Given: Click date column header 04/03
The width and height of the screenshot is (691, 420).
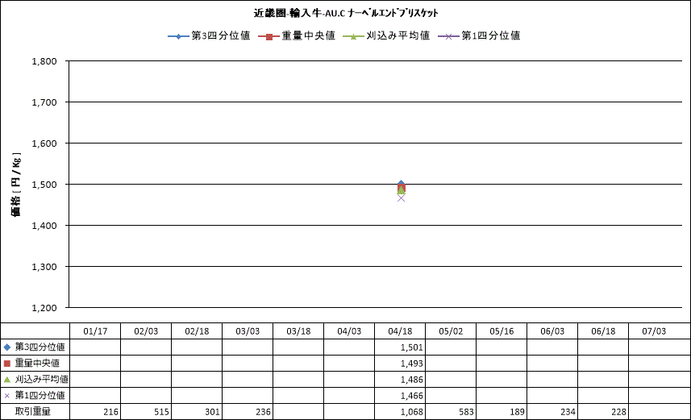Looking at the screenshot, I should pos(349,331).
